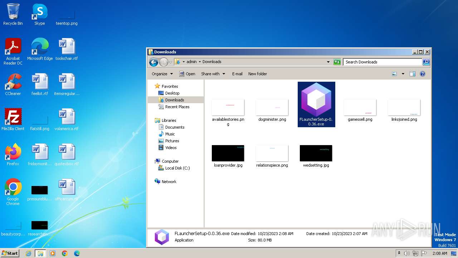Click the Open toolbar button
Screen dimensions: 458x258
(x=187, y=74)
